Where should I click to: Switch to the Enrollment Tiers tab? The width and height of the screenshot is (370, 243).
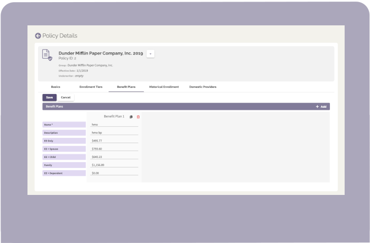pyautogui.click(x=91, y=87)
